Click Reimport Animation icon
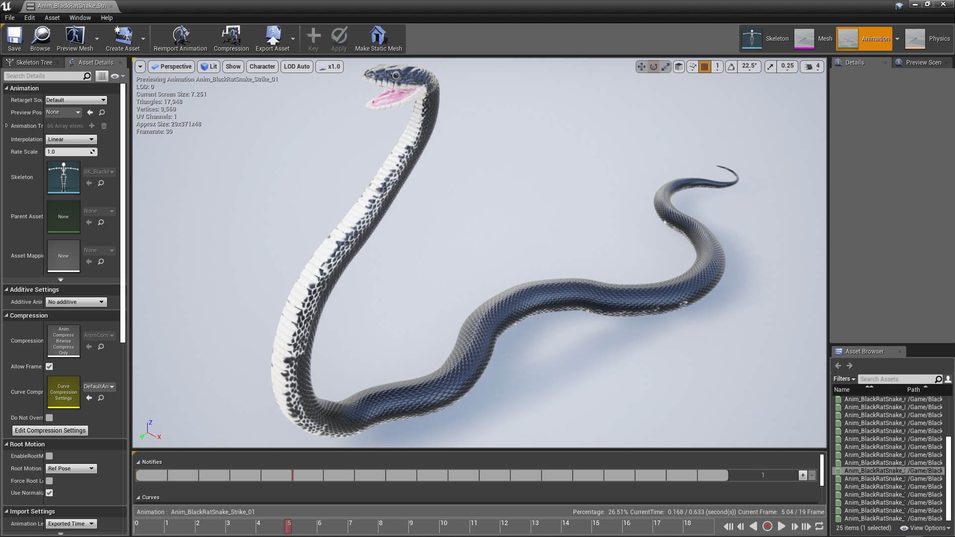This screenshot has width=955, height=537. tap(180, 39)
